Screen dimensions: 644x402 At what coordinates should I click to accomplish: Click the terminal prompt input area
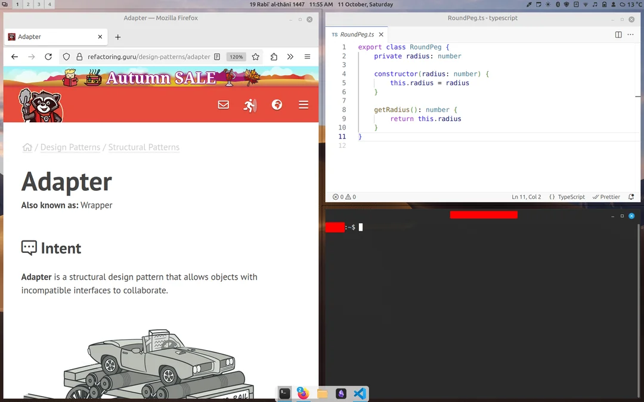(361, 227)
